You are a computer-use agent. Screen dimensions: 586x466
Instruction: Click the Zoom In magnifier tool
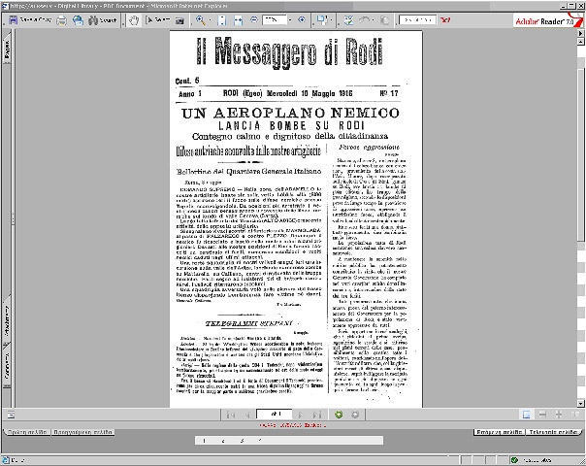pos(201,19)
